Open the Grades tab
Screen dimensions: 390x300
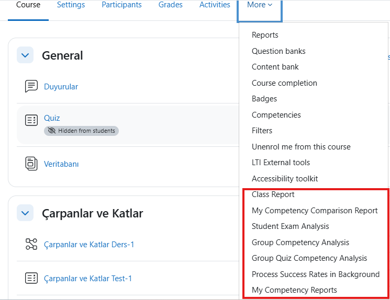(x=170, y=5)
